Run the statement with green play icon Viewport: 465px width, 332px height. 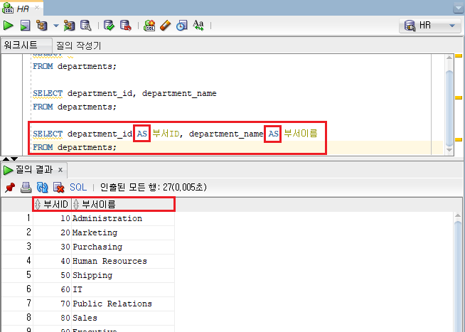8,26
